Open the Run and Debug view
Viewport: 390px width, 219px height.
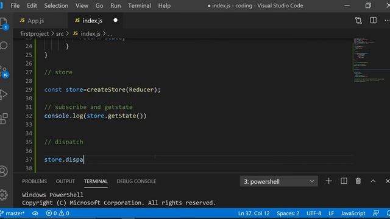coord(4,94)
